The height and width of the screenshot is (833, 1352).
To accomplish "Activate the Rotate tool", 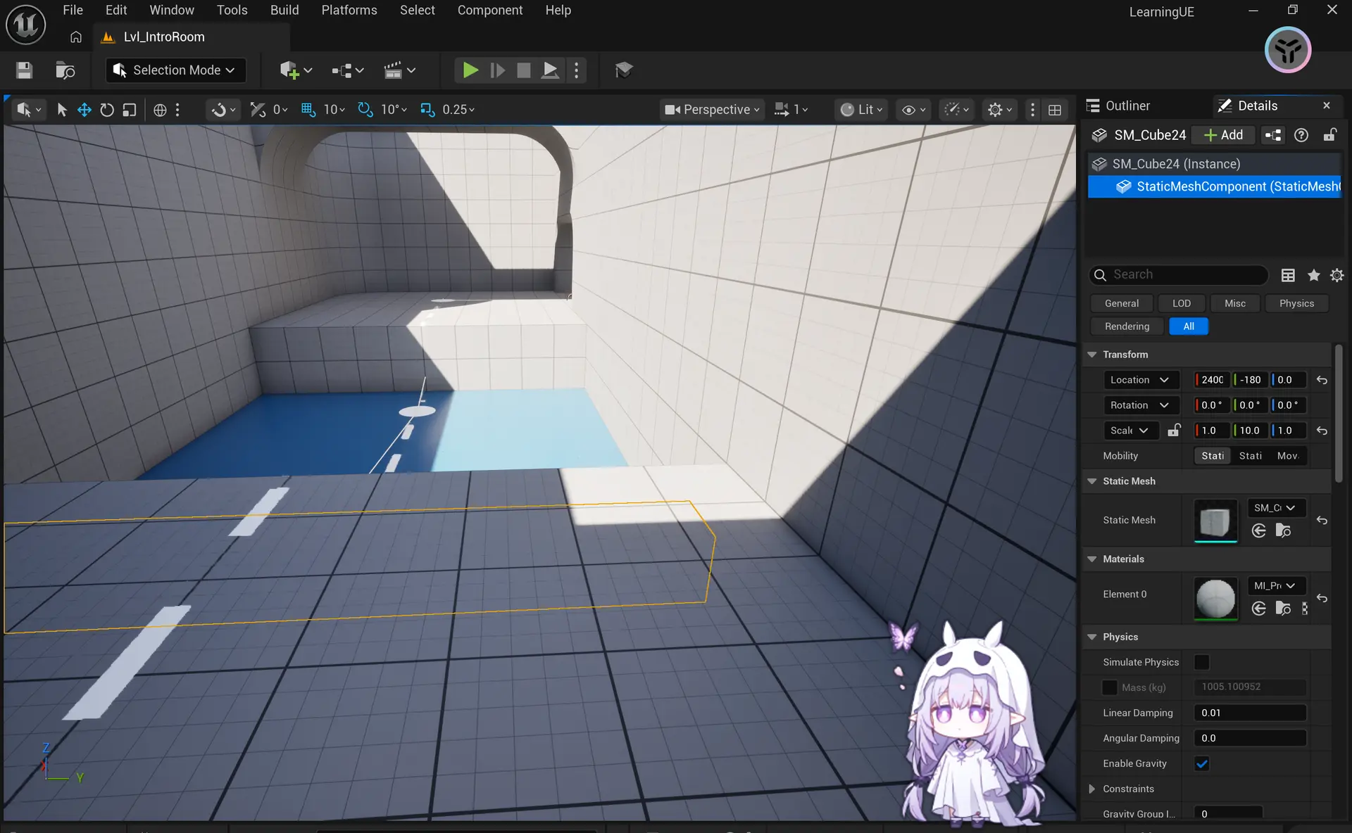I will tap(107, 110).
